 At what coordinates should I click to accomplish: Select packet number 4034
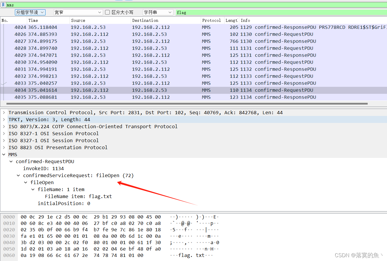pyautogui.click(x=193, y=90)
